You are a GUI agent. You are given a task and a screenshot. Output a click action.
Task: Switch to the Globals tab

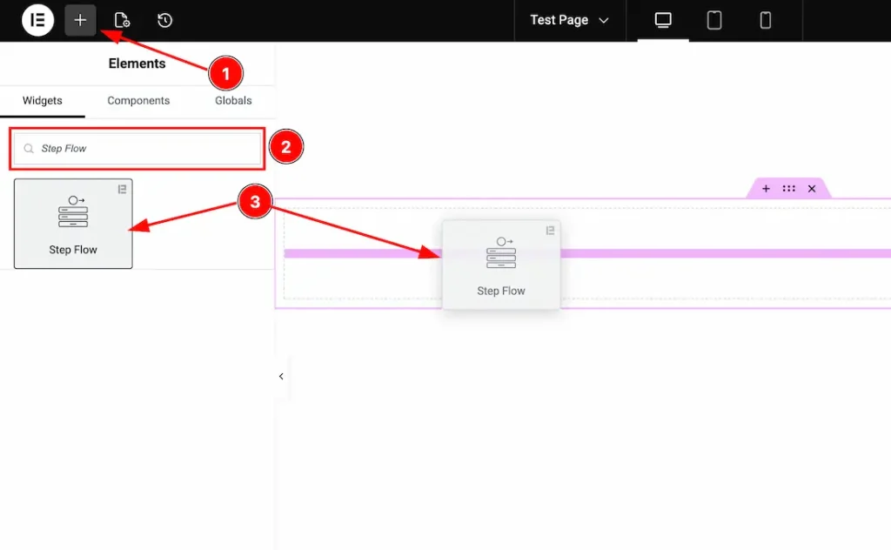tap(232, 100)
